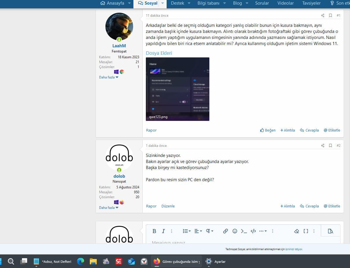350x268 pixels.
Task: Go to the Anasayfa tab
Action: click(112, 3)
